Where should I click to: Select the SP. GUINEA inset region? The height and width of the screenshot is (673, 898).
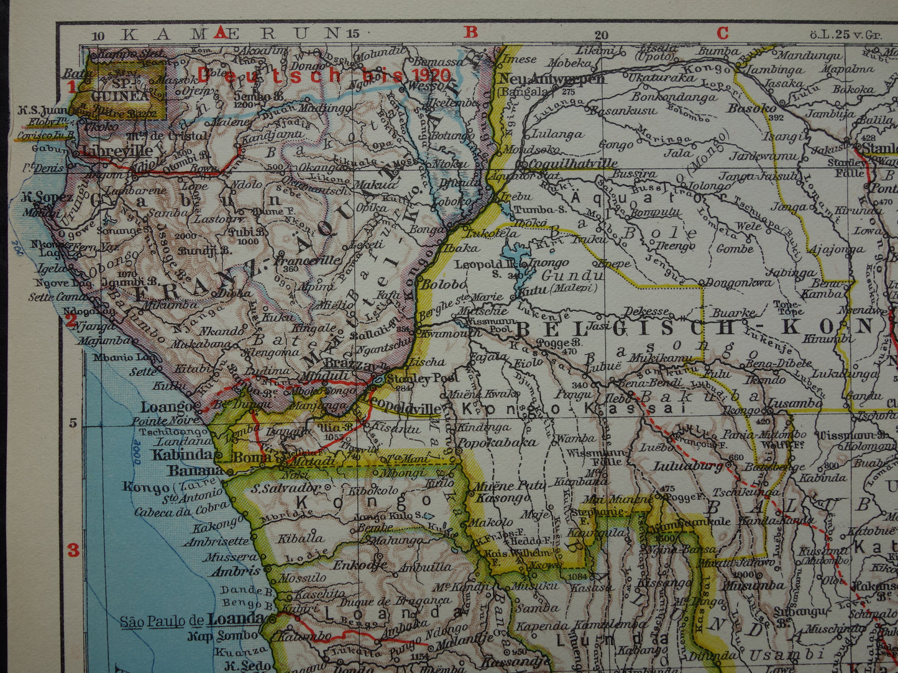pyautogui.click(x=120, y=91)
